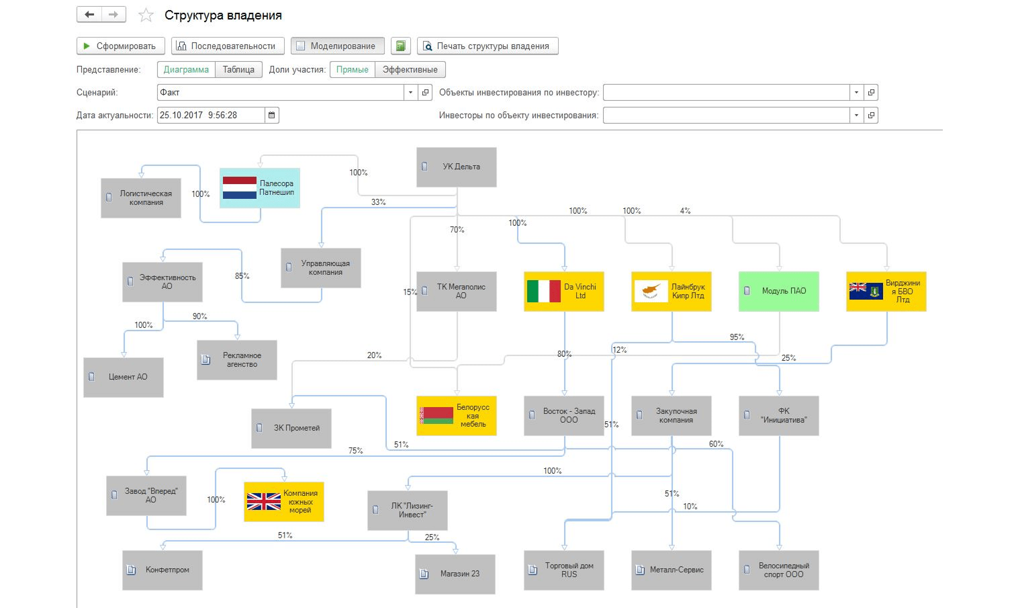Click the Сформировать button

pos(121,46)
